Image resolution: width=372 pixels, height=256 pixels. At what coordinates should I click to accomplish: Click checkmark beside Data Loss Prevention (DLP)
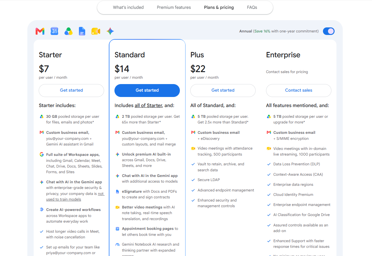(x=269, y=164)
